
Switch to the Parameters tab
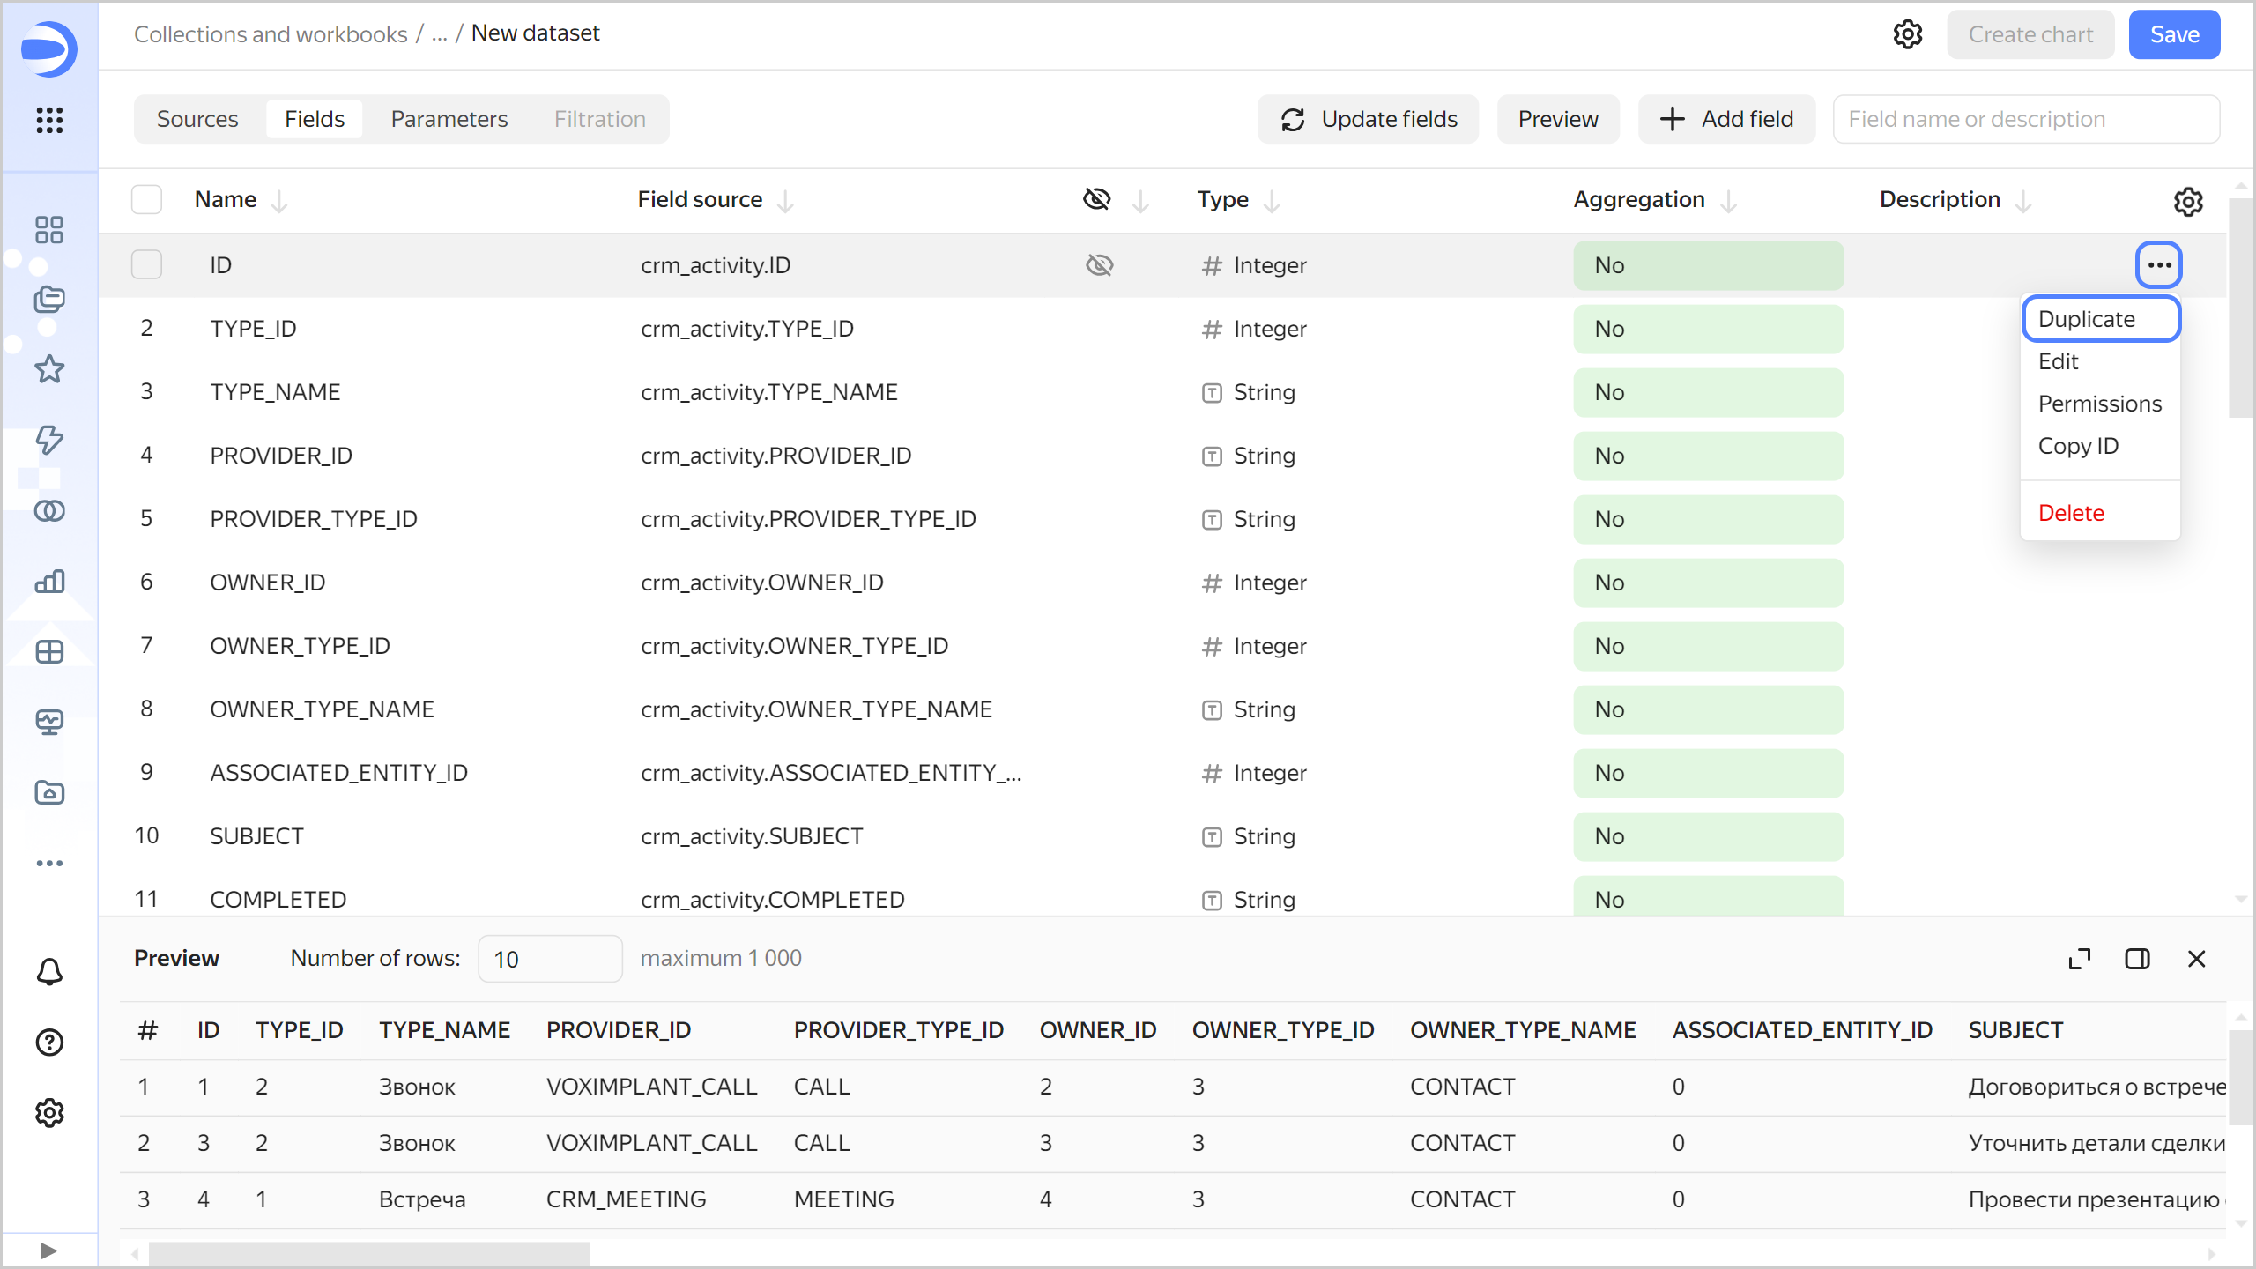tap(448, 119)
